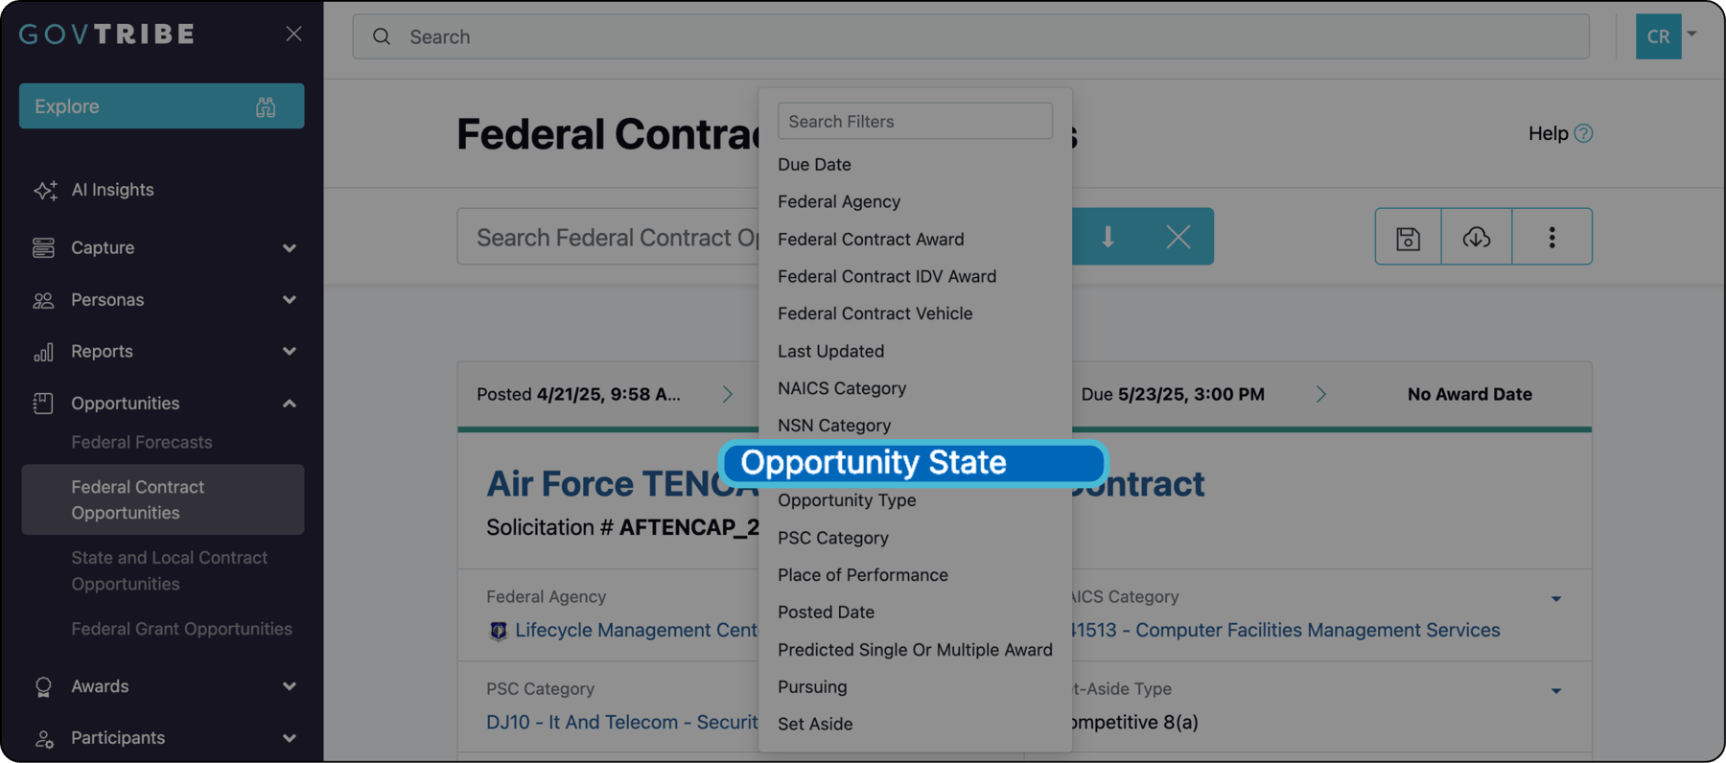Choose Place of Performance filter
The height and width of the screenshot is (763, 1726).
coord(862,574)
